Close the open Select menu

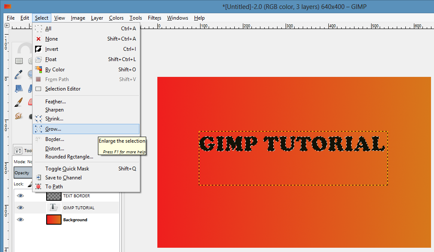click(41, 18)
